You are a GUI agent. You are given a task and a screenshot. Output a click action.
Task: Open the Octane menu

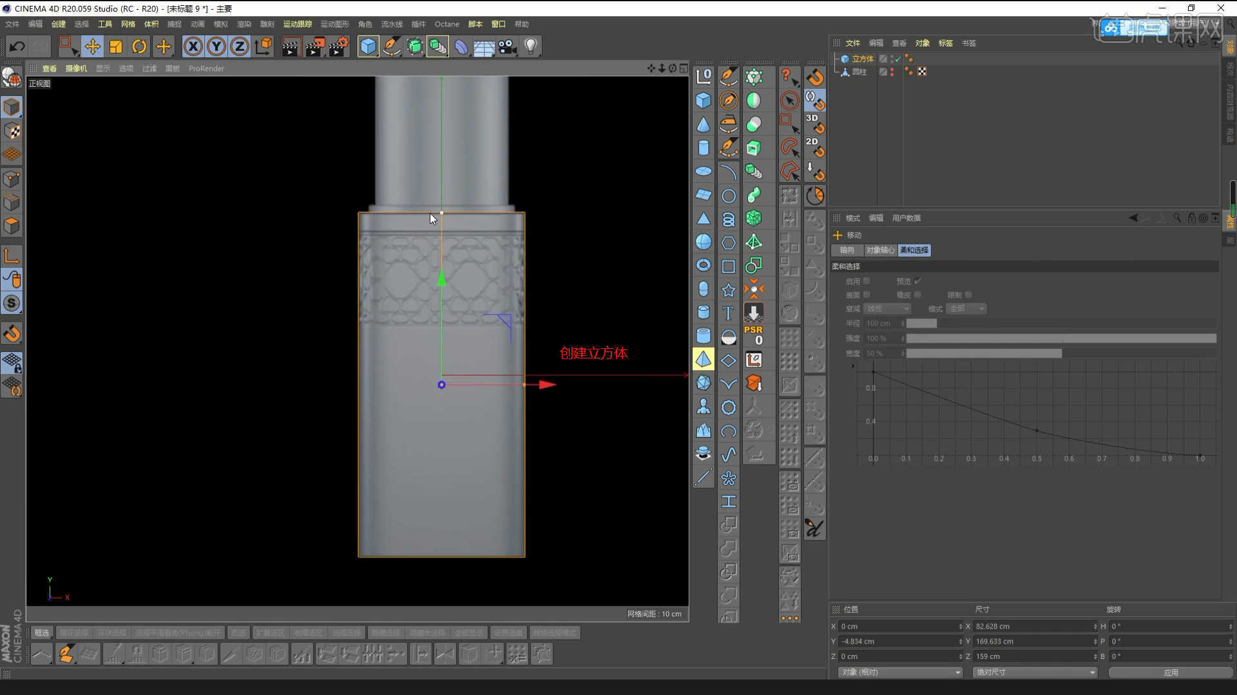[446, 24]
